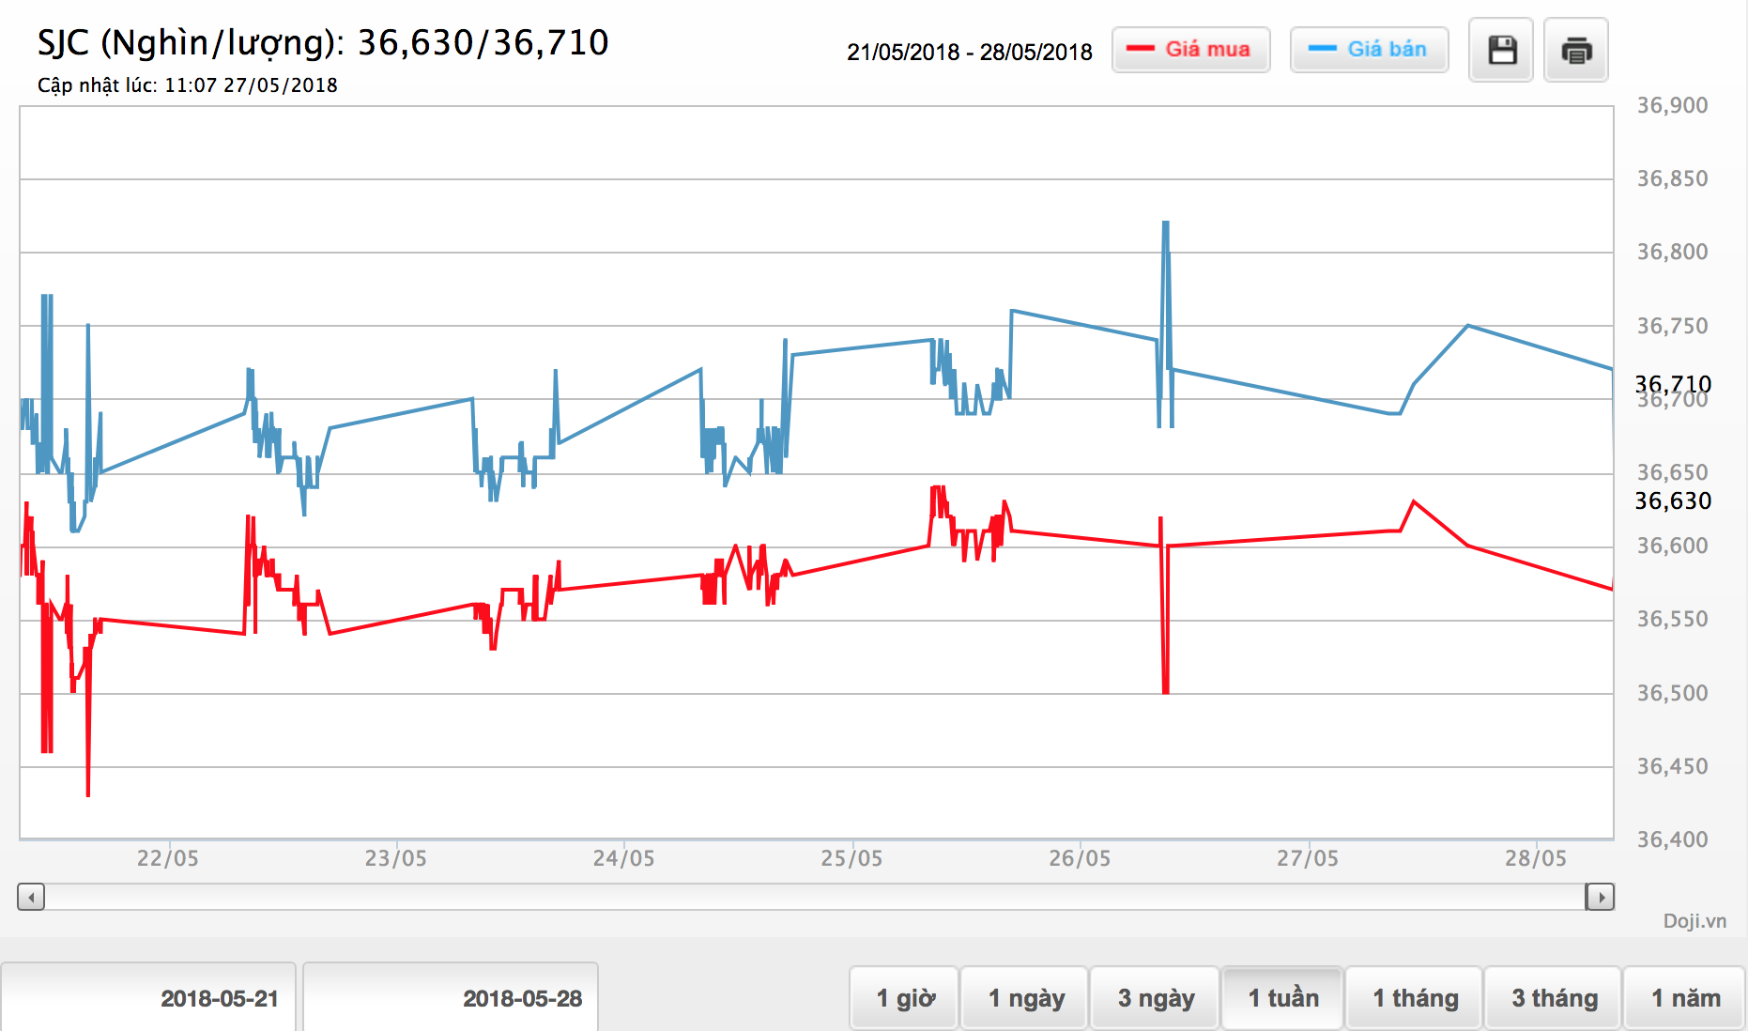1748x1031 pixels.
Task: Select the 1 ngày time range
Action: click(1025, 998)
